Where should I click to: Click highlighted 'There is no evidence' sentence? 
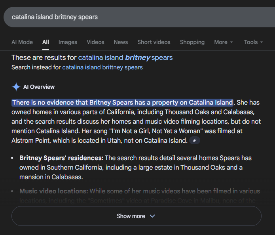122,103
